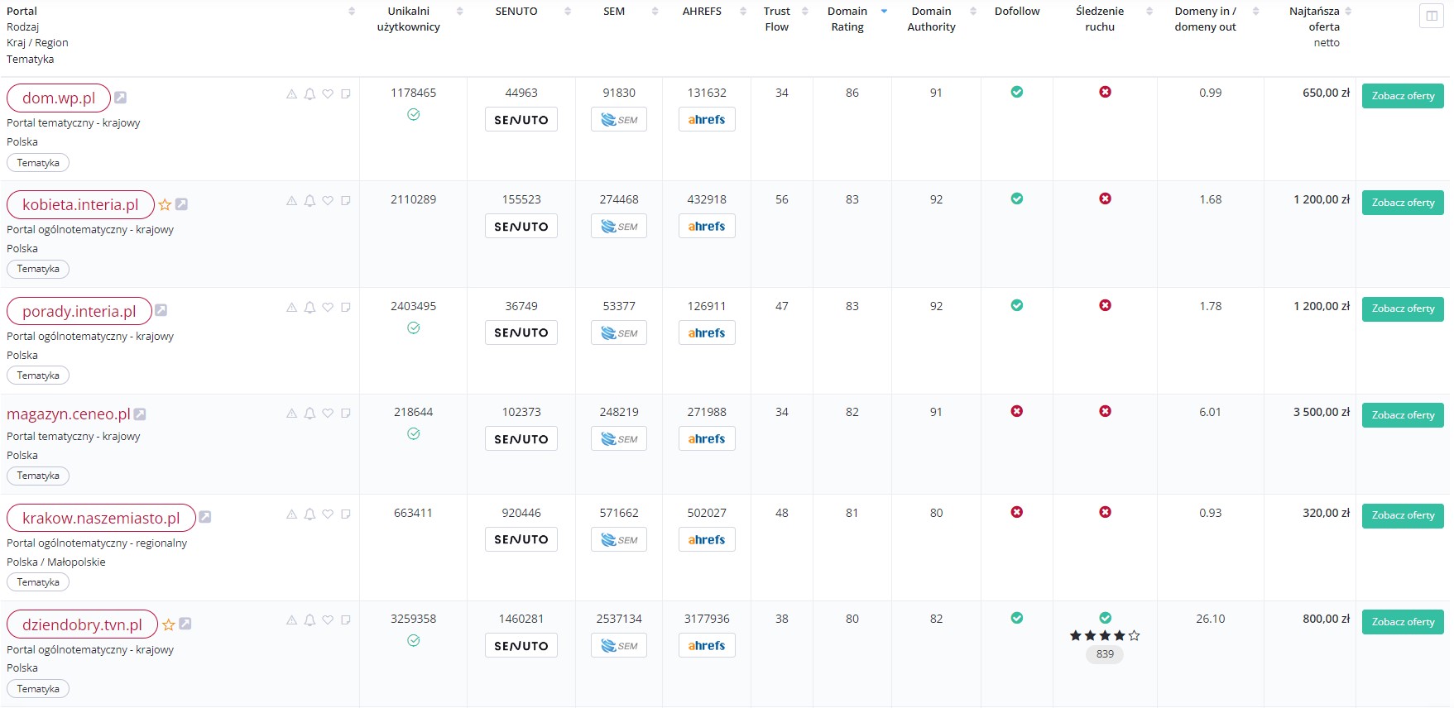Click bell notification icon in dom.wp.pl row
Viewport: 1454px width, 708px height.
[x=310, y=94]
